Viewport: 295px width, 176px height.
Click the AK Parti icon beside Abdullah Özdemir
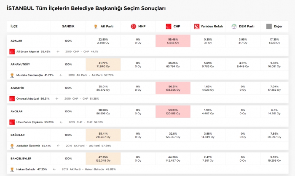(x=12, y=146)
